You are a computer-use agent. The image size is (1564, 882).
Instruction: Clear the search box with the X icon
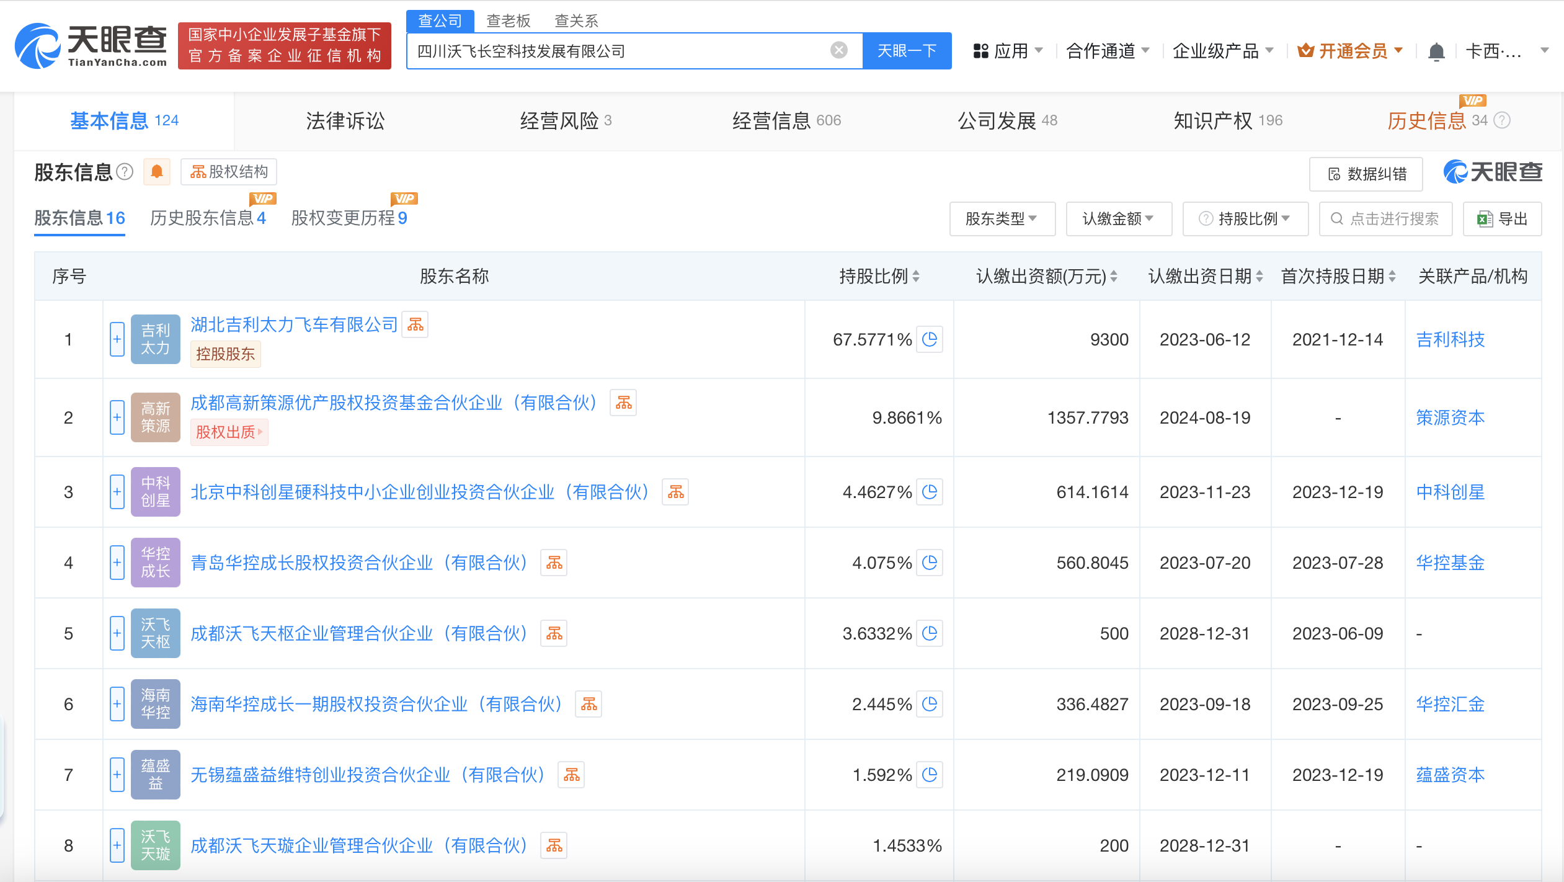[x=840, y=50]
